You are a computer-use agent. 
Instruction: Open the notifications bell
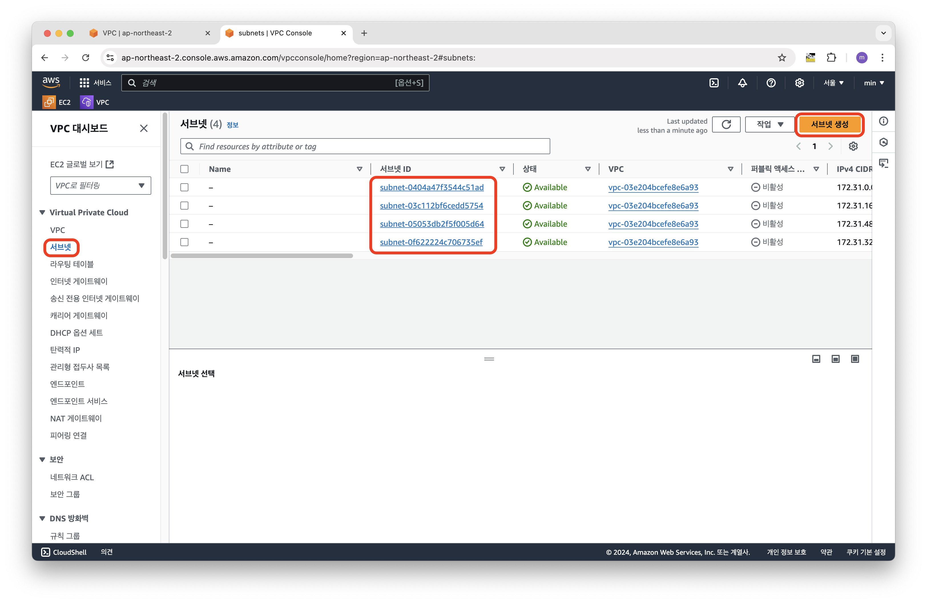pos(742,83)
